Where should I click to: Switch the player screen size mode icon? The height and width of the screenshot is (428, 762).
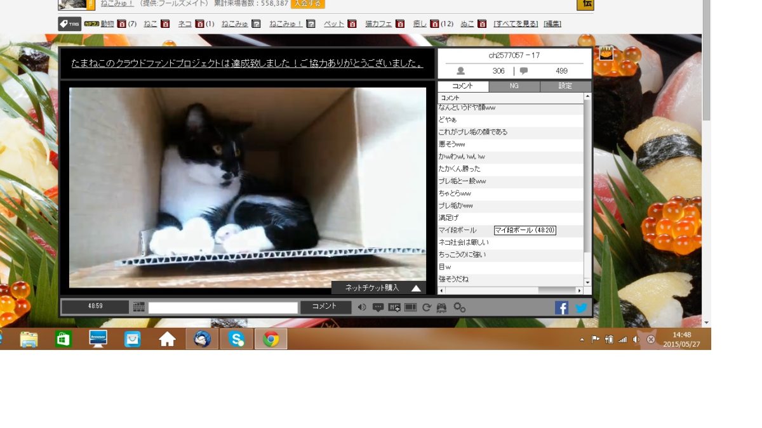tap(411, 308)
